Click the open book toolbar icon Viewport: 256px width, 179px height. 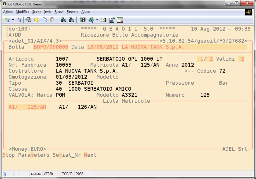[83, 20]
